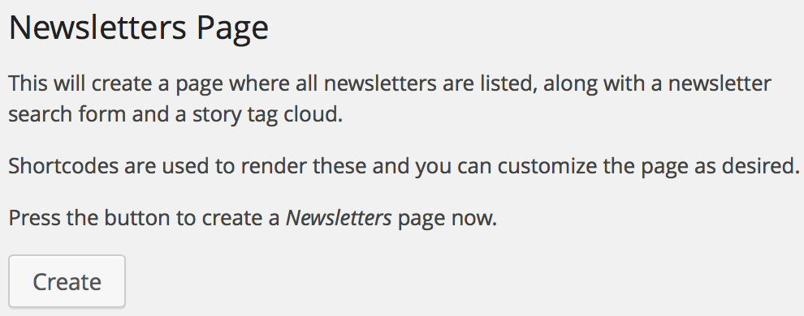Click the phrase "story tag cloud"
The height and width of the screenshot is (316, 804).
tap(266, 114)
